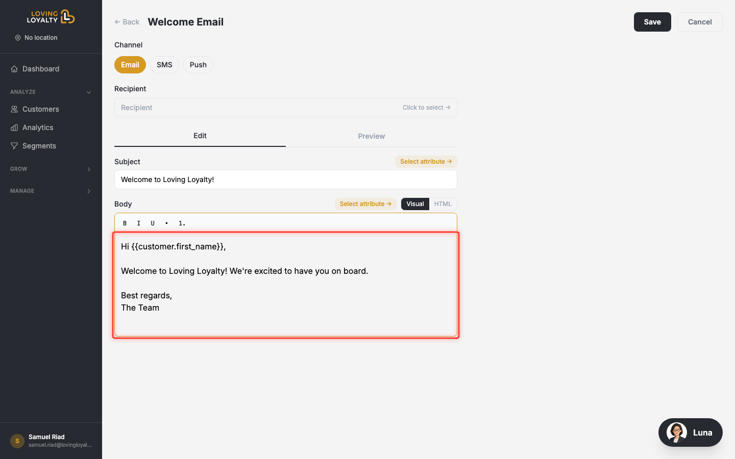Switch body editor to Visual mode
735x459 pixels.
415,204
